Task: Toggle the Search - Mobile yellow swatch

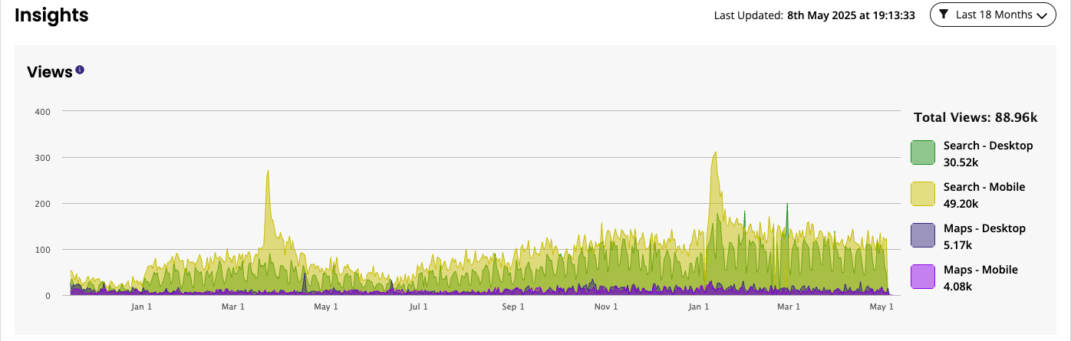Action: [923, 194]
